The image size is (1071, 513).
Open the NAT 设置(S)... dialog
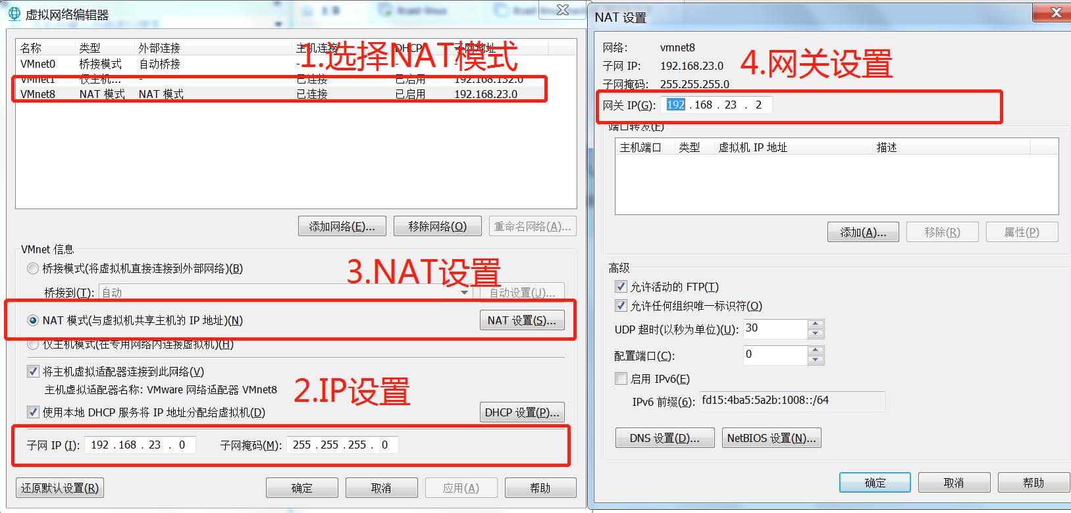(x=522, y=320)
